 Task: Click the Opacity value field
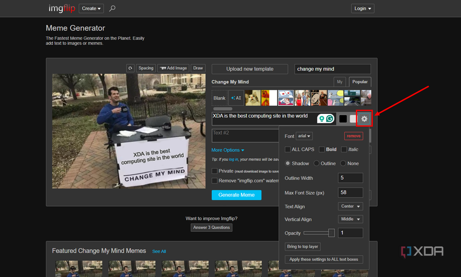click(x=350, y=233)
